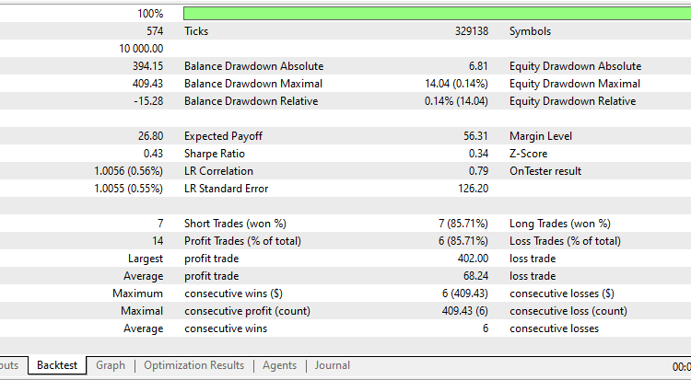Image resolution: width=691 pixels, height=380 pixels.
Task: Select the Symbols label
Action: [x=531, y=31]
